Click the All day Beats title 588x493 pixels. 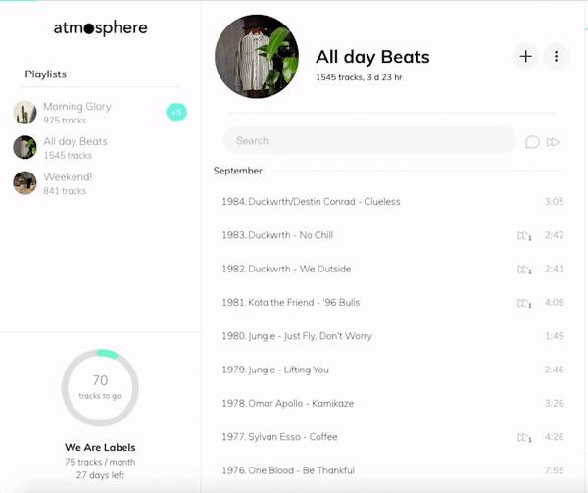372,57
